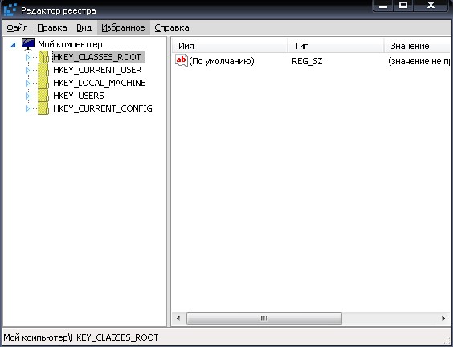Open the Справка menu
453x347 pixels.
tap(172, 28)
